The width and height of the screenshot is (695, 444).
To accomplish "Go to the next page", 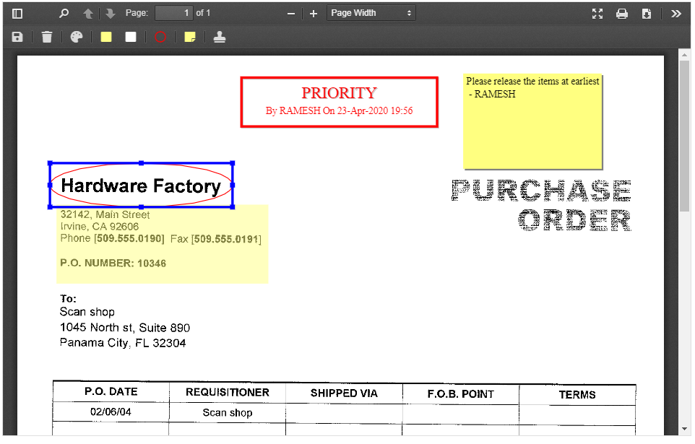I will point(110,13).
